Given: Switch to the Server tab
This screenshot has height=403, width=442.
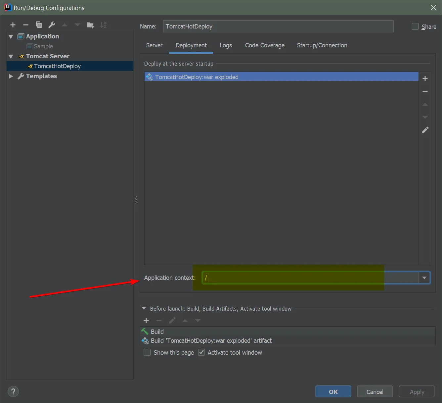Looking at the screenshot, I should point(154,45).
